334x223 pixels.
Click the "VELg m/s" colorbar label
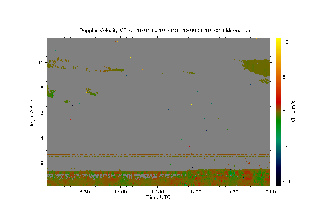(x=293, y=112)
